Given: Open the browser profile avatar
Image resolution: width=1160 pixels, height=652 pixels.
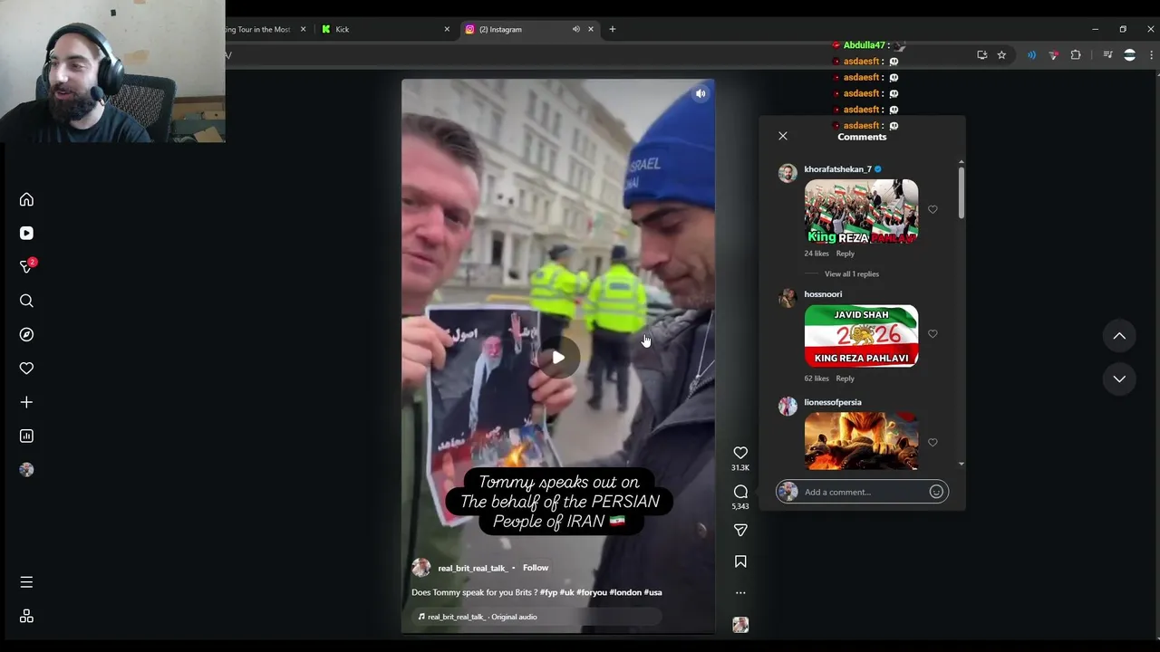Looking at the screenshot, I should [1129, 55].
